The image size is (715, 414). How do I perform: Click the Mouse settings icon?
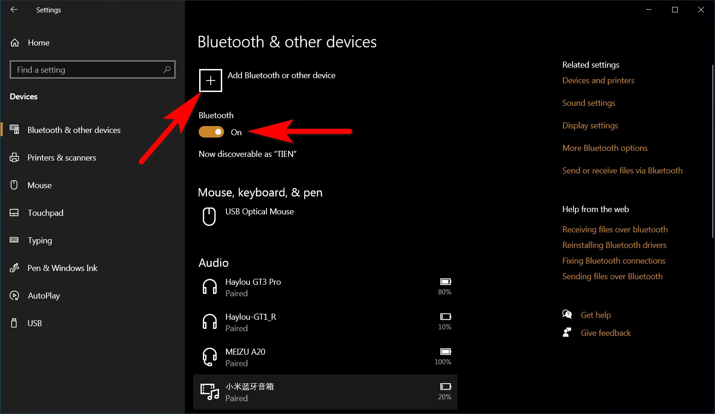(x=14, y=185)
